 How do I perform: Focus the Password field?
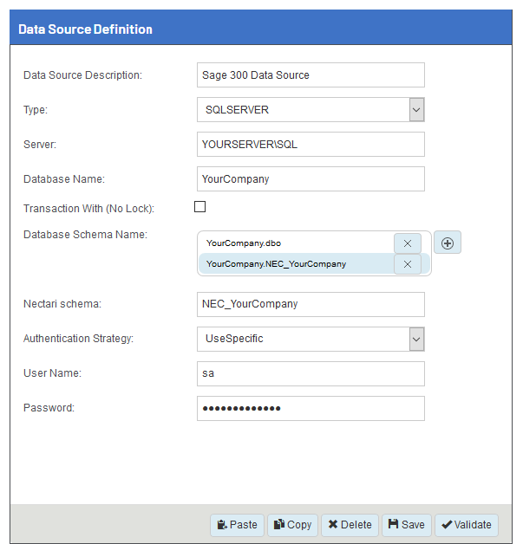[311, 408]
